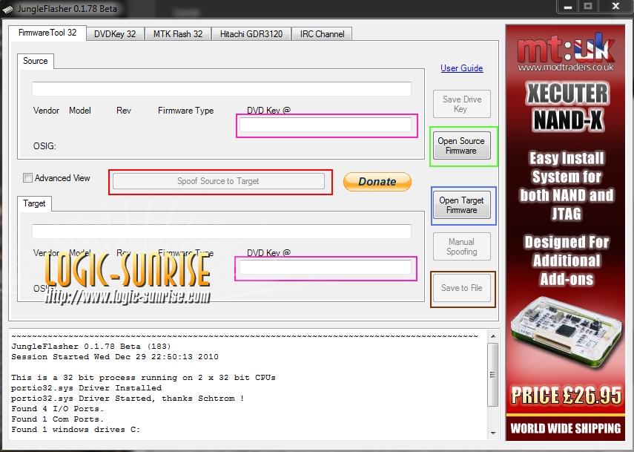Enable the Advanced View checkbox

coord(28,178)
